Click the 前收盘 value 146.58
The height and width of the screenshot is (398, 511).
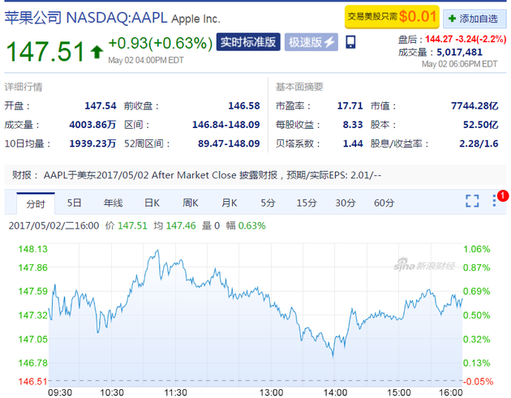[x=244, y=106]
